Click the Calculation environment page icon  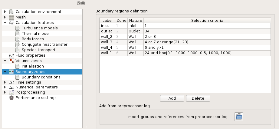[11, 12]
